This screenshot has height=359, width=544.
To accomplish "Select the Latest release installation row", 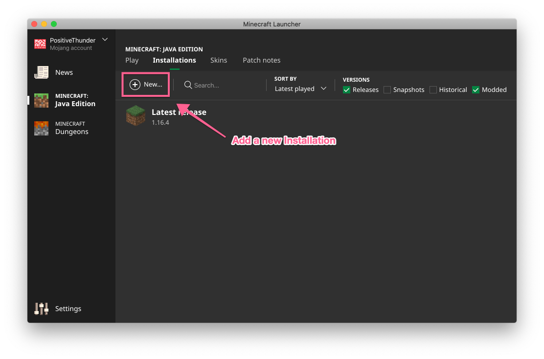I will pos(316,116).
